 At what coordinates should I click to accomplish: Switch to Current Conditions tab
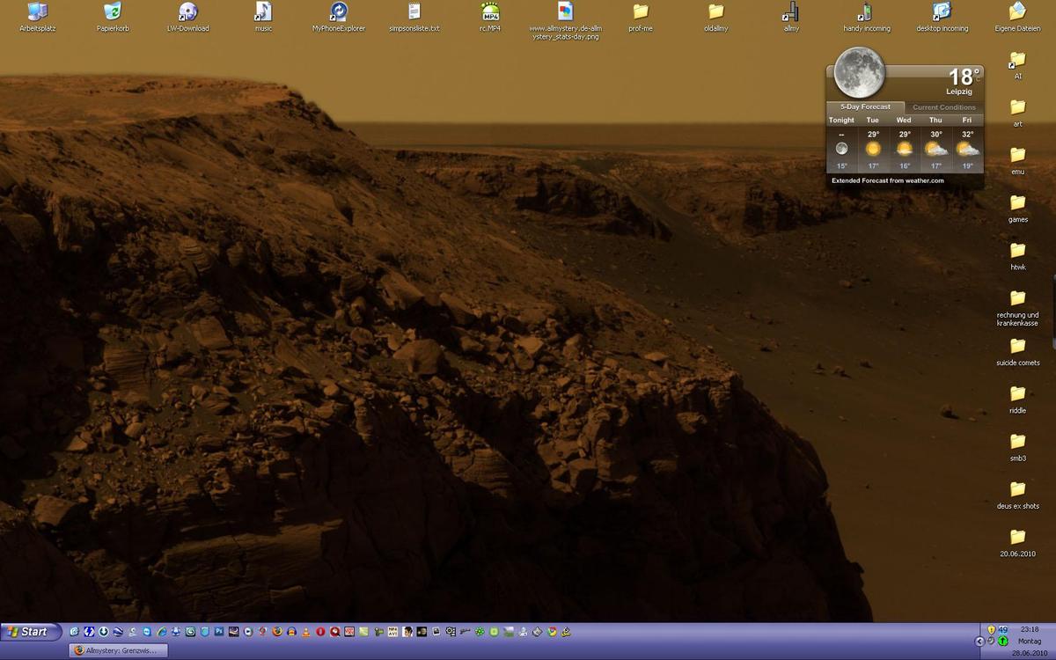click(943, 107)
